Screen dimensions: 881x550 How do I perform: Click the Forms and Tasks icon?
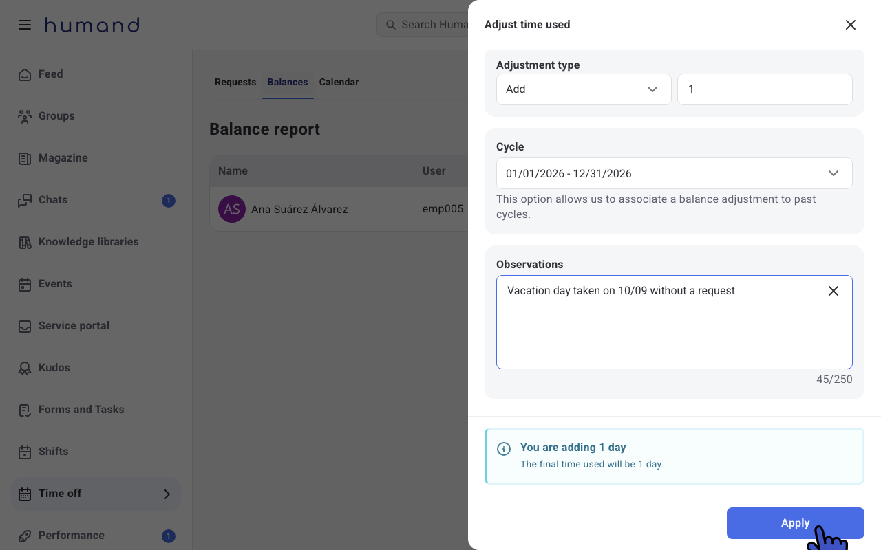[x=25, y=410]
